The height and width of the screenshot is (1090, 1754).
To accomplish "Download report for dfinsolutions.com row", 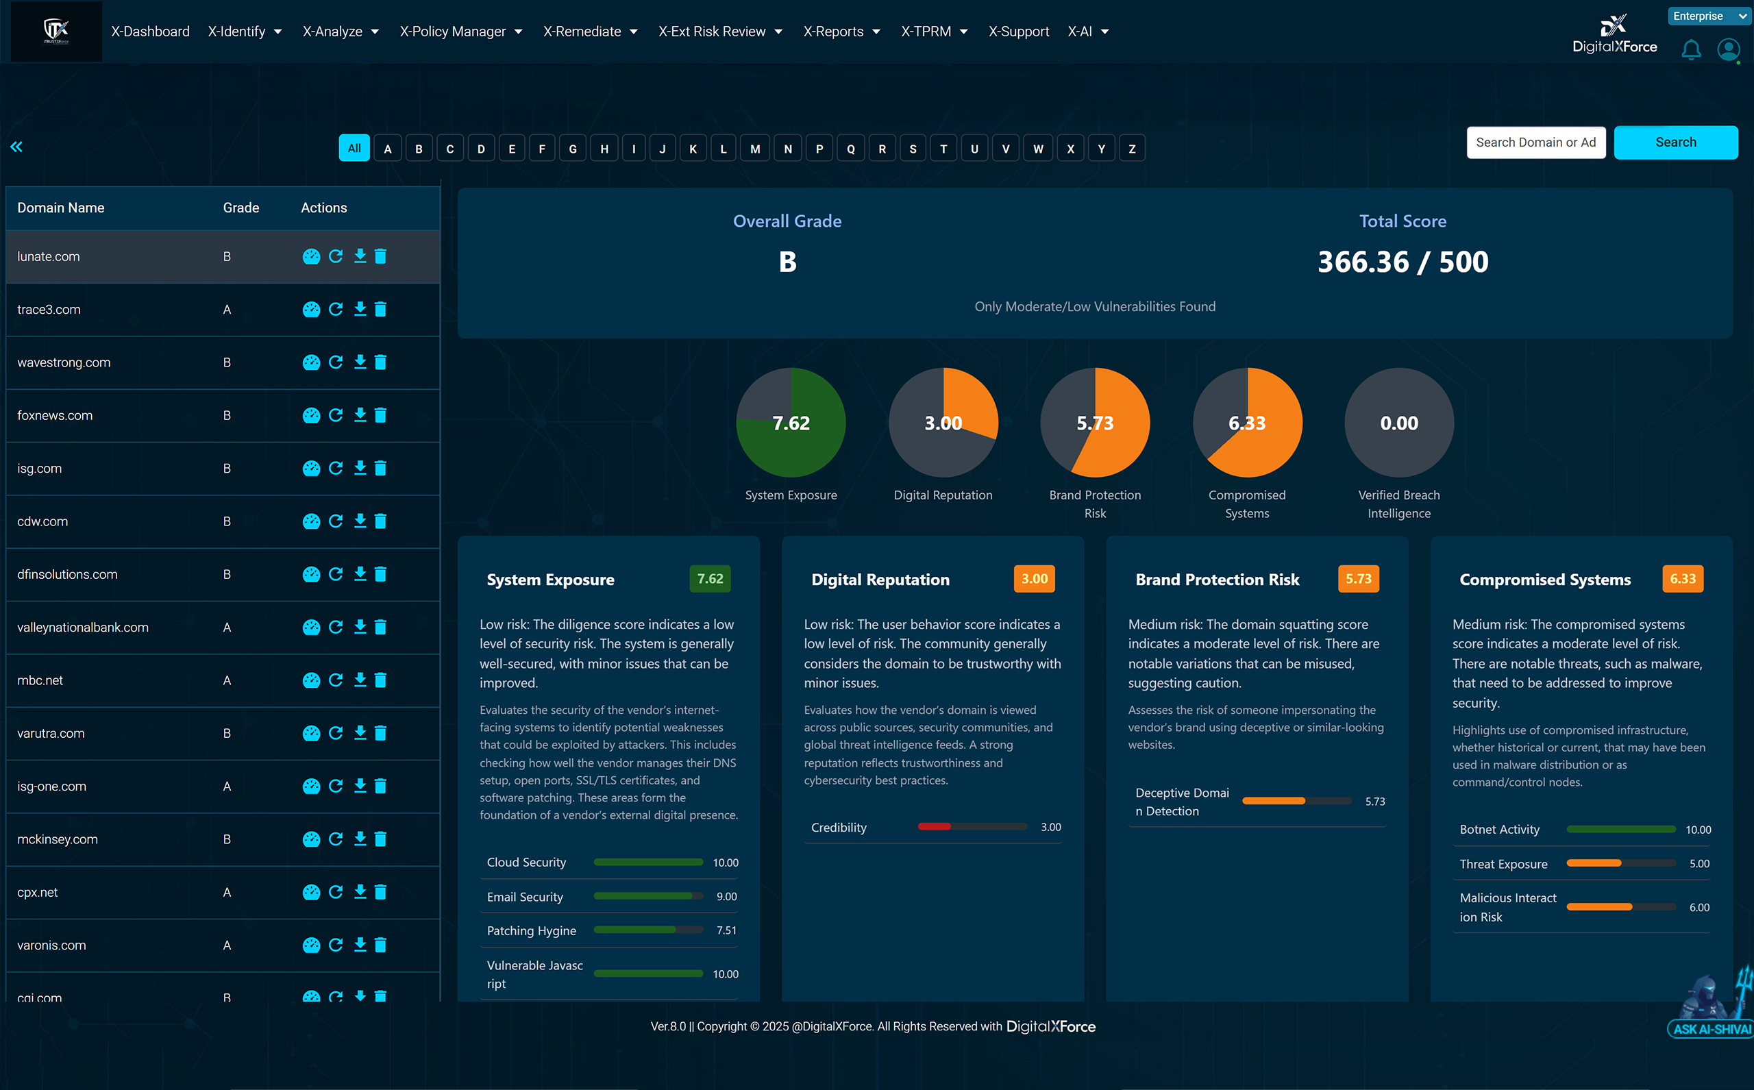I will click(x=360, y=574).
